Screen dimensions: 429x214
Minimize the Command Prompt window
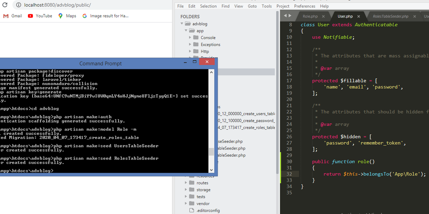pos(186,62)
